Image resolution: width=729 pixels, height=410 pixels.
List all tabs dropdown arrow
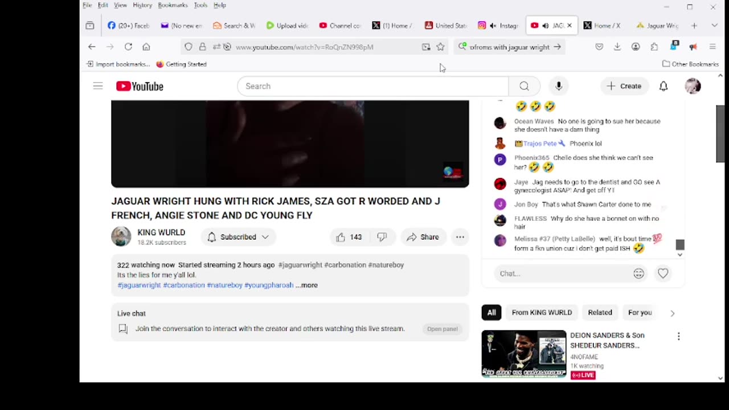(714, 26)
